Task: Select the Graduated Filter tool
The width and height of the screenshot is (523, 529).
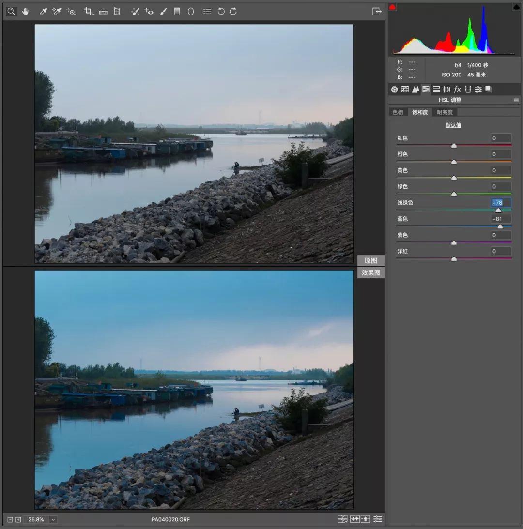Action: (177, 12)
